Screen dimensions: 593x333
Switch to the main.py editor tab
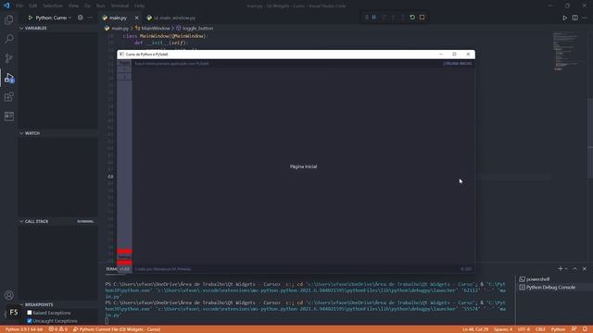click(118, 18)
